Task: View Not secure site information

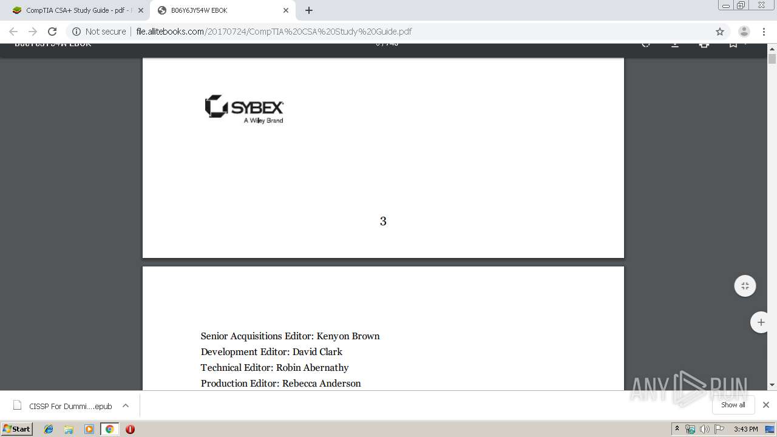Action: (99, 32)
